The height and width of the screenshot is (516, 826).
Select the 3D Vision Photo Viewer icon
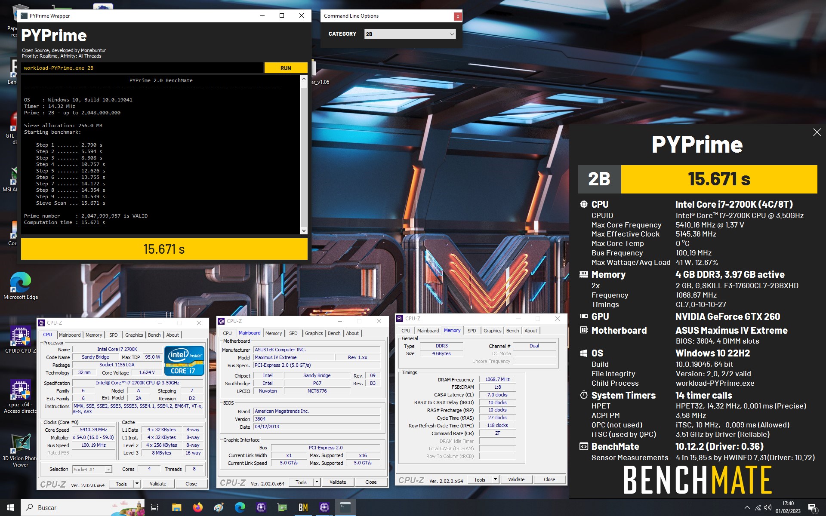(20, 451)
